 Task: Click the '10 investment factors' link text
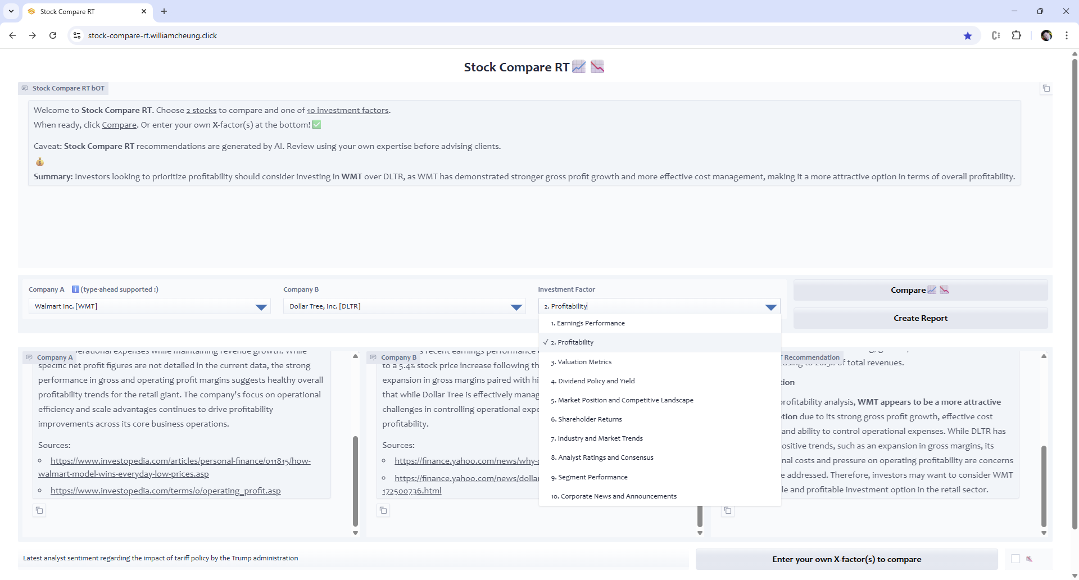[x=348, y=110]
